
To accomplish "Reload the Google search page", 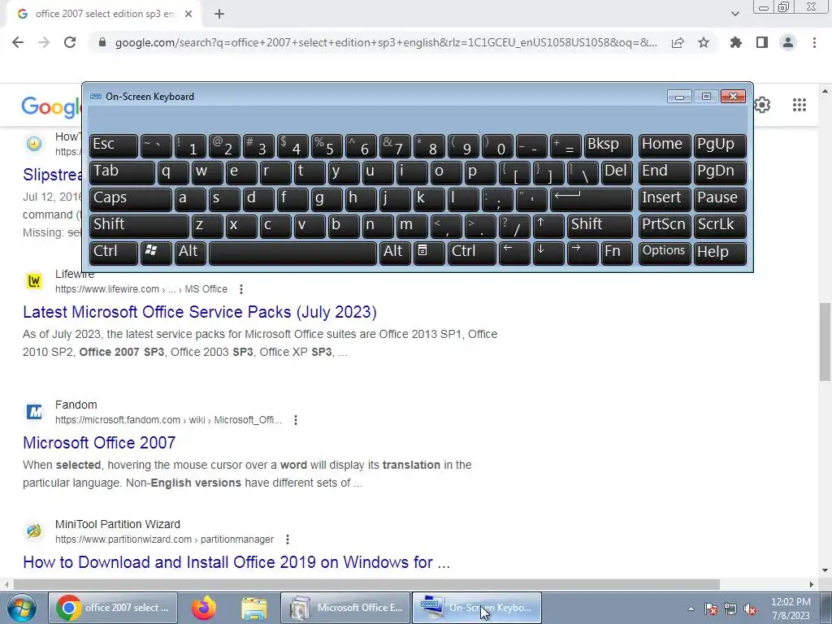I will tap(70, 42).
